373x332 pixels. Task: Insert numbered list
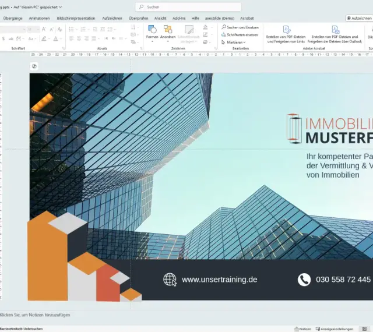[x=83, y=29]
